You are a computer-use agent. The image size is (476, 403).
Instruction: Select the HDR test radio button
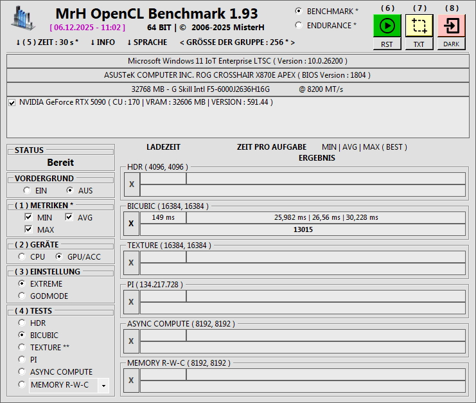coord(22,323)
